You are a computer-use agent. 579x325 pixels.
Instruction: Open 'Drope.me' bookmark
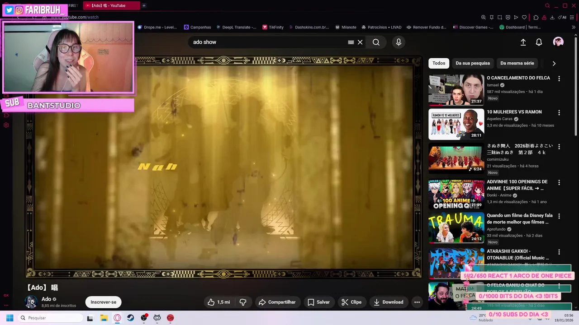click(157, 27)
